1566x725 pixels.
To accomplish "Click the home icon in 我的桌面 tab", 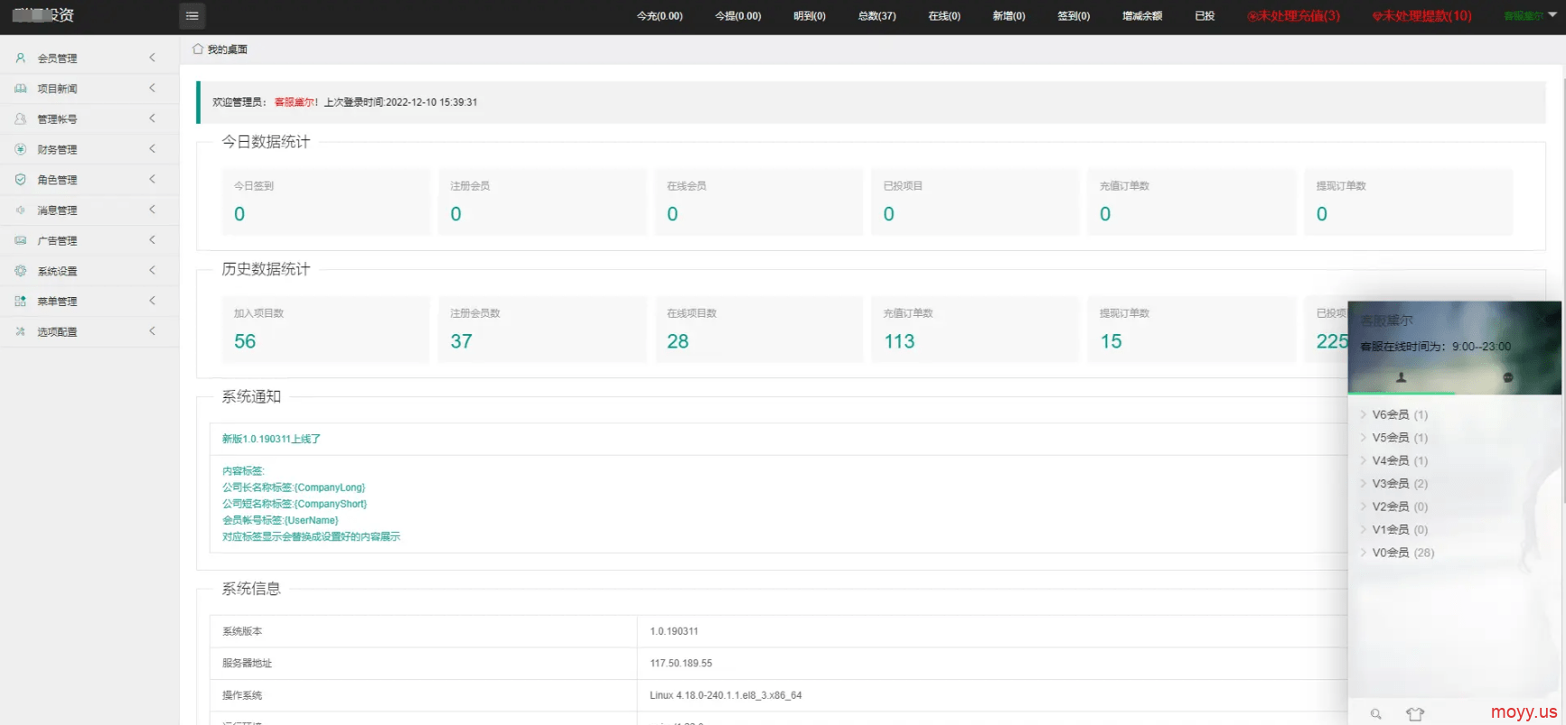I will tap(198, 49).
